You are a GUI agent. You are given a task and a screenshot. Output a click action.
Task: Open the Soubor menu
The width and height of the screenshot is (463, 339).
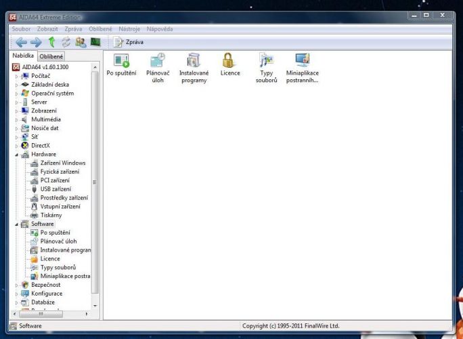(21, 29)
